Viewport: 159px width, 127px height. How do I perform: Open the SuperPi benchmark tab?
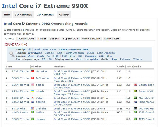[x=54, y=39]
